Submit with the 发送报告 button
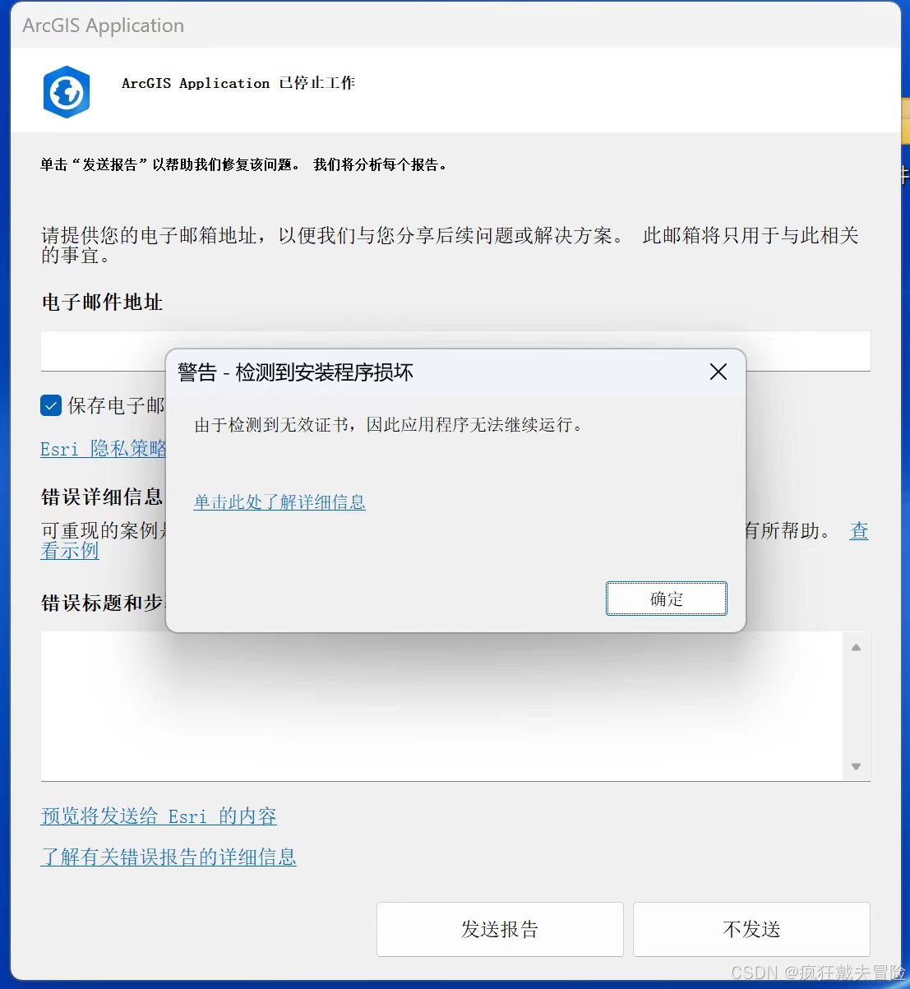The image size is (910, 989). [x=500, y=930]
